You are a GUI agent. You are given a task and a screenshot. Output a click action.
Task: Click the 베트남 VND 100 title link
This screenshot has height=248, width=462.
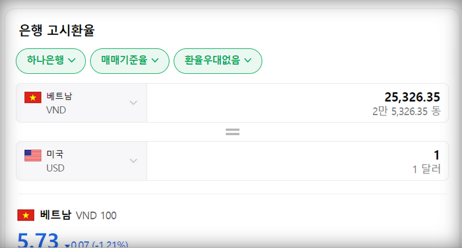coord(78,215)
